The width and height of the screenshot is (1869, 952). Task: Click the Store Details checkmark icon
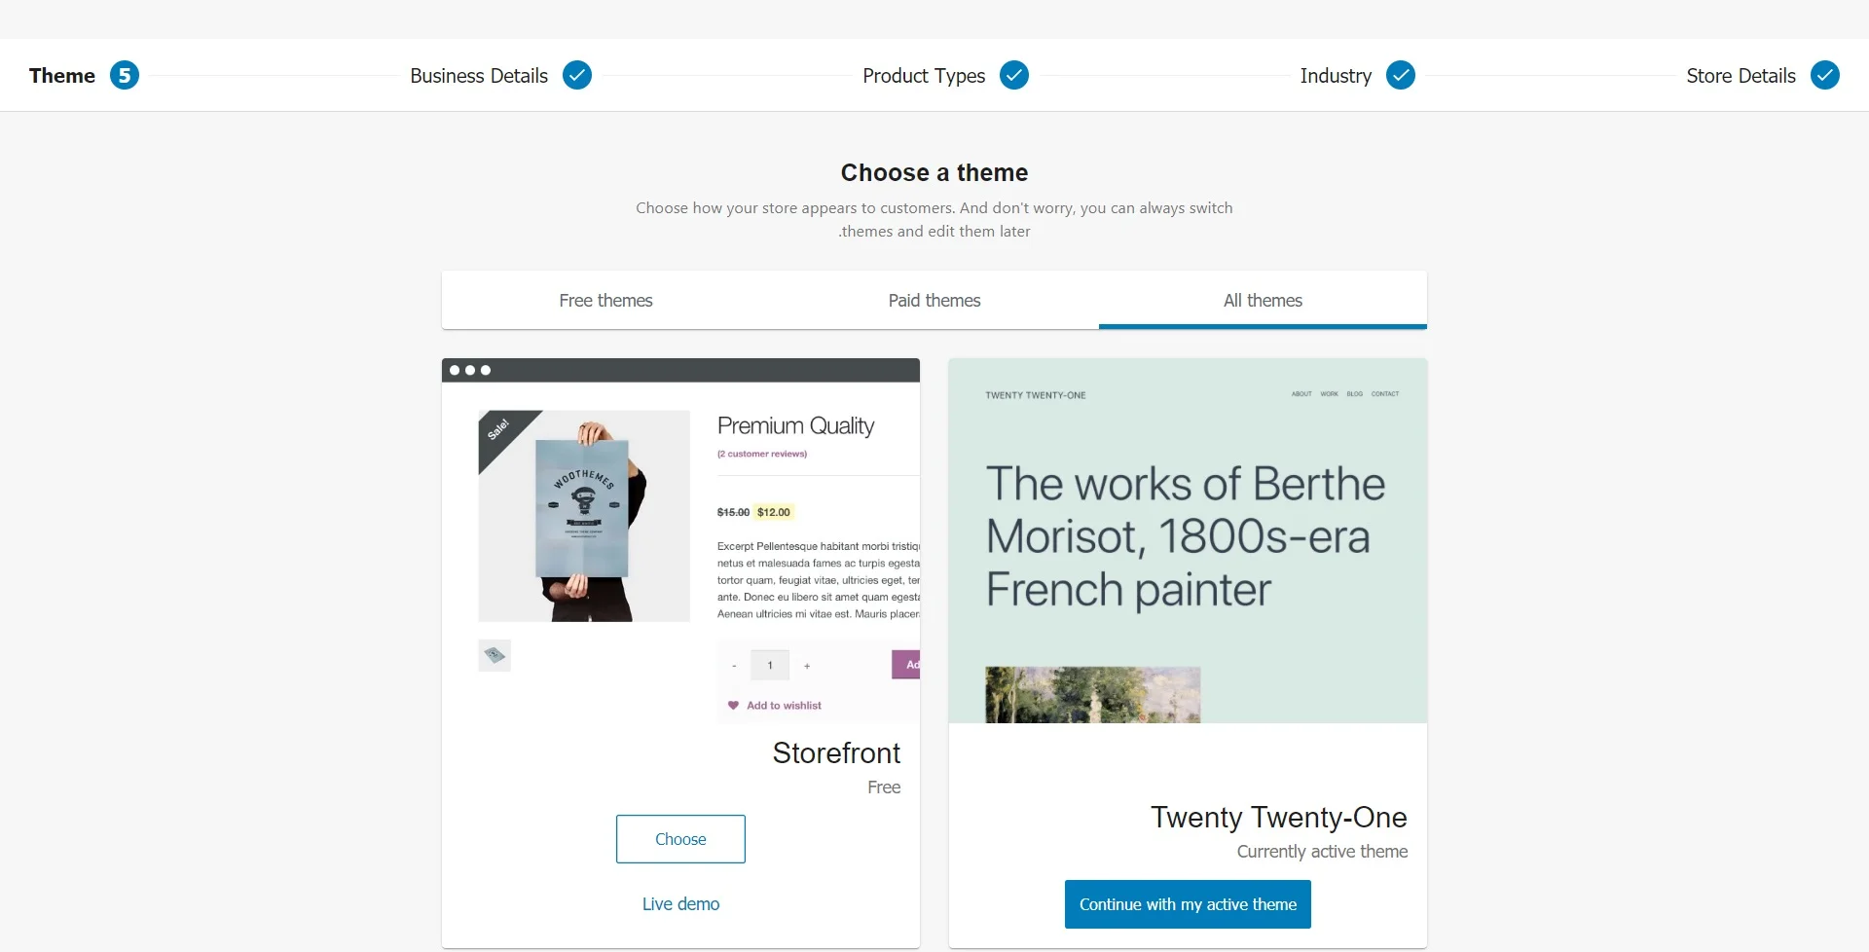1825,75
